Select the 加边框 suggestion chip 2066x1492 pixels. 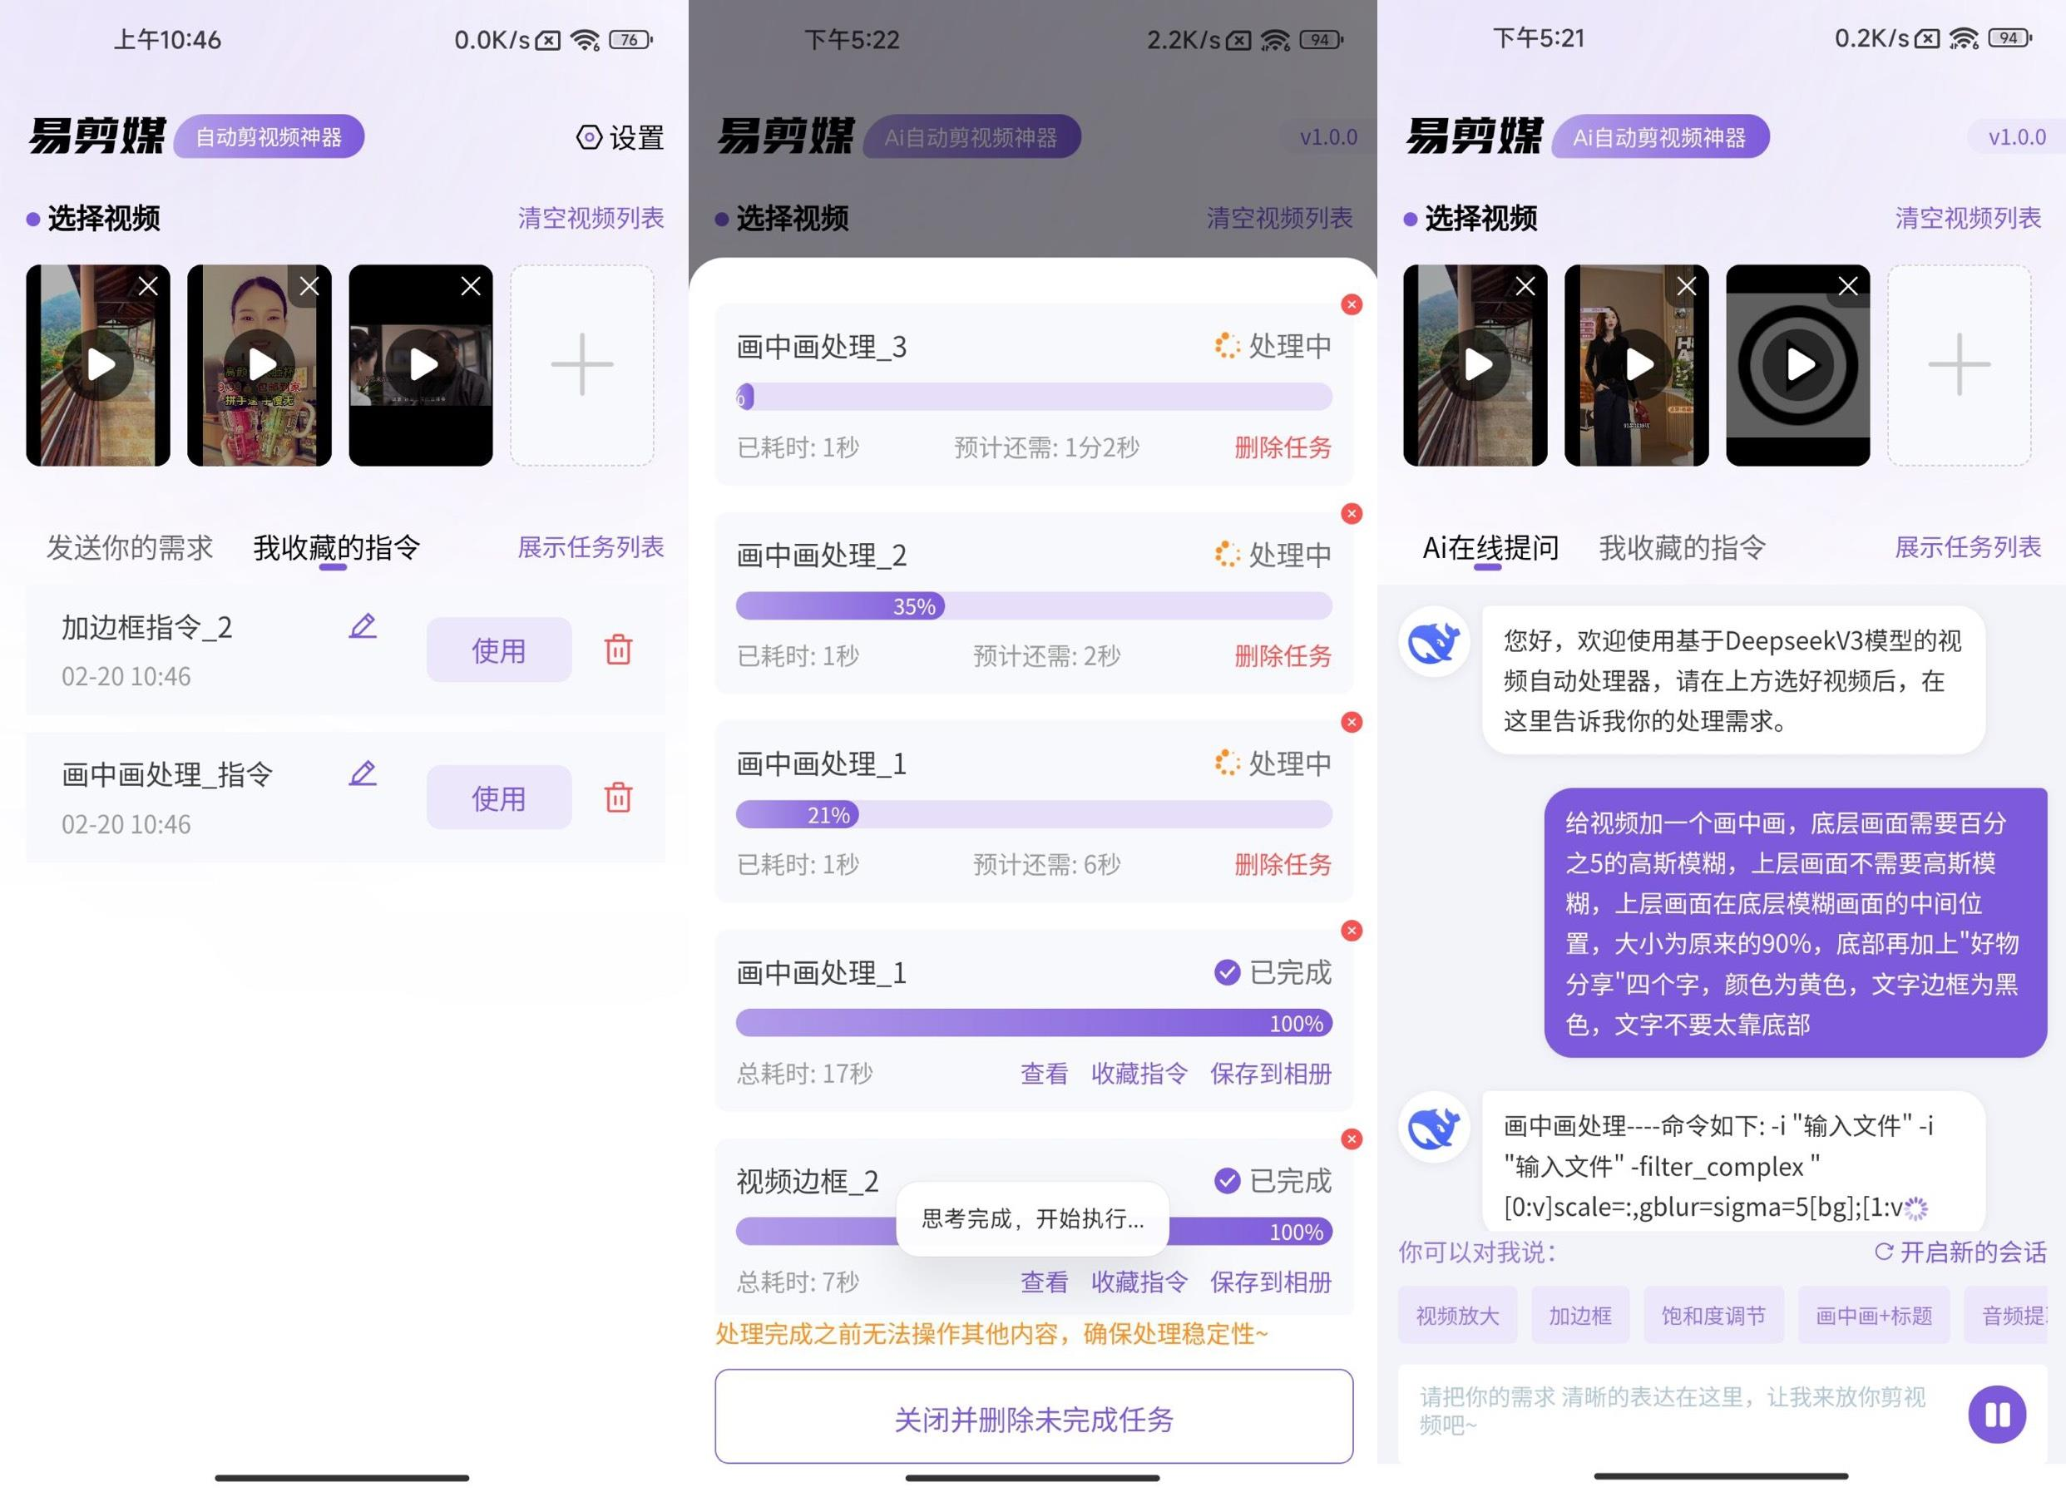click(x=1580, y=1314)
